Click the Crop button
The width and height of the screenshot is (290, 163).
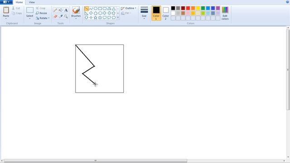coord(41,8)
